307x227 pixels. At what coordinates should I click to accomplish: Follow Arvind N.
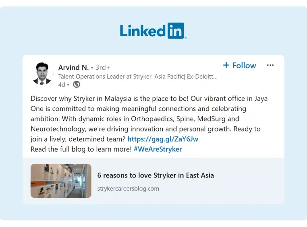pyautogui.click(x=244, y=66)
